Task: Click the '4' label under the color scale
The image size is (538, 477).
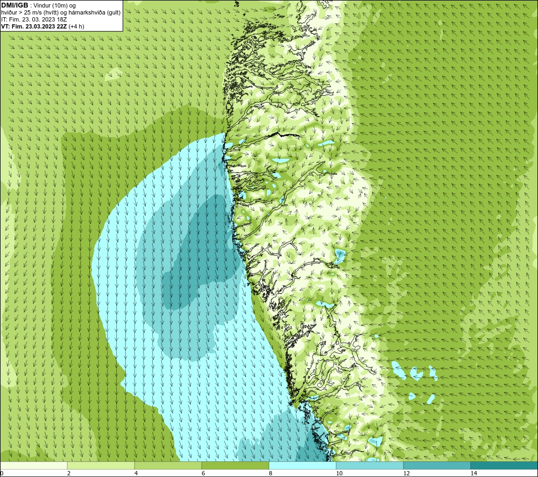Action: (x=136, y=473)
